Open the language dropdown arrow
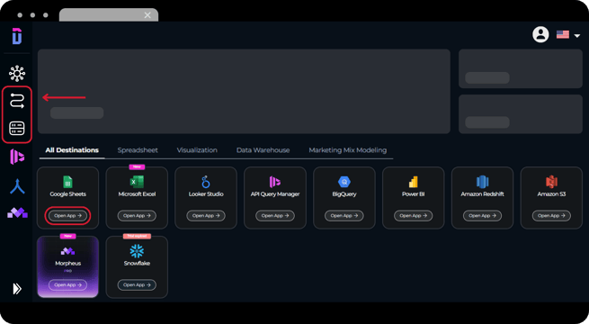 tap(577, 36)
